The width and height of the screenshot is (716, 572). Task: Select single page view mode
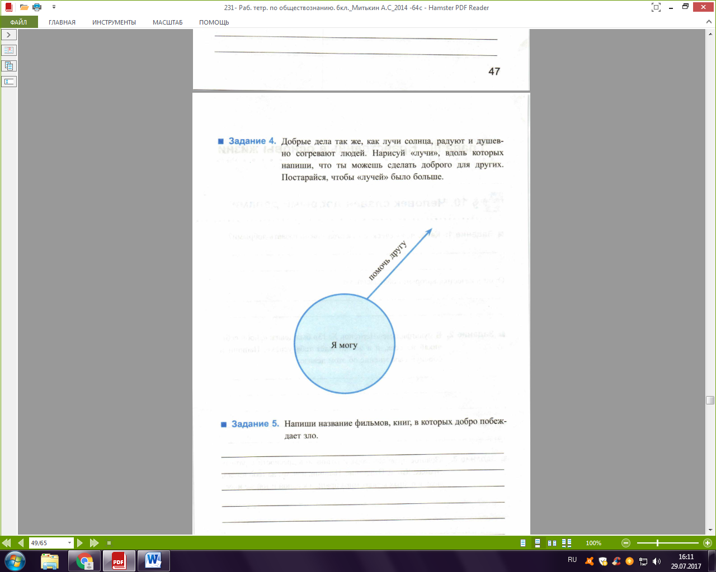pos(523,543)
